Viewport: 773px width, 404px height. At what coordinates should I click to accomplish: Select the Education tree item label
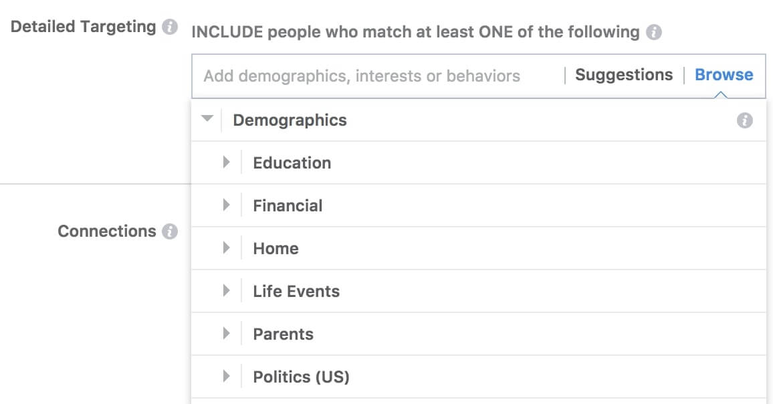(292, 163)
